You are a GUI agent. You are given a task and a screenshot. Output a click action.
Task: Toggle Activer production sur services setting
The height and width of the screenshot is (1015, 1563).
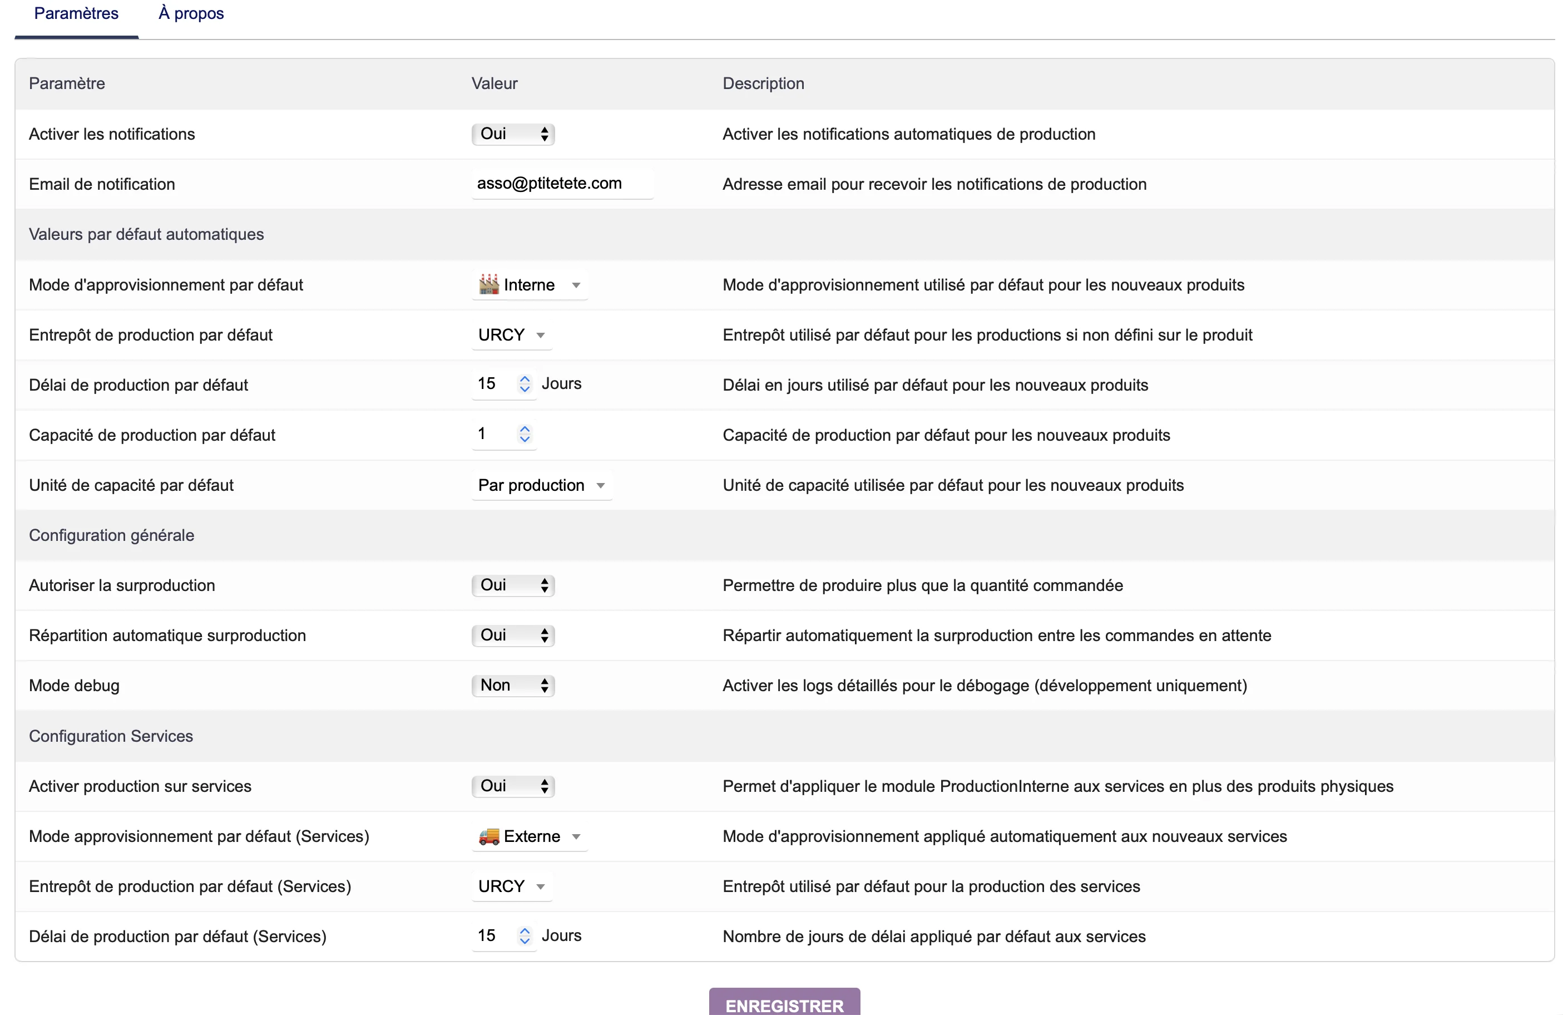click(512, 786)
